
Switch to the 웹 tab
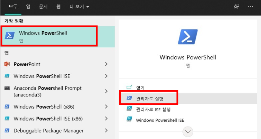(x=58, y=7)
